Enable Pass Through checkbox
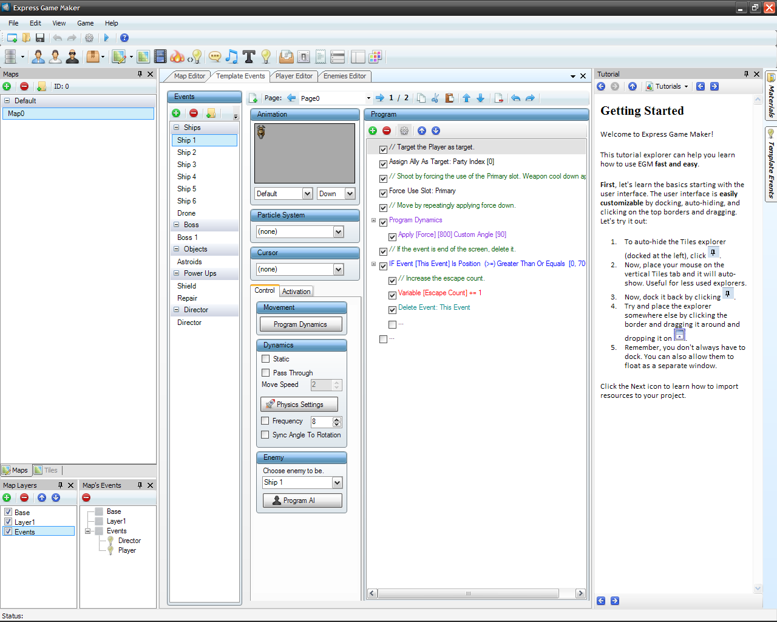The width and height of the screenshot is (777, 622). click(x=265, y=373)
